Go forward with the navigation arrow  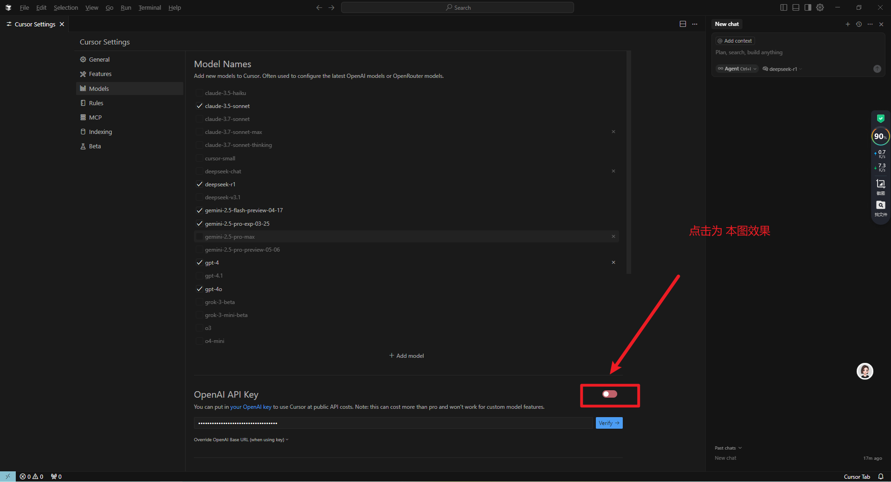(331, 7)
